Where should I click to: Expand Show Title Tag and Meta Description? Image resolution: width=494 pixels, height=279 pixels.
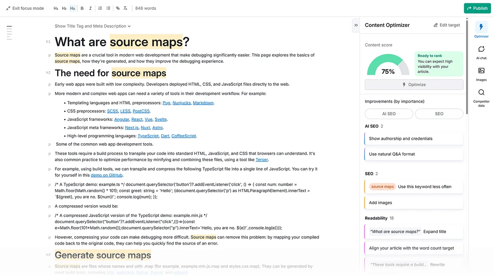pos(93,26)
